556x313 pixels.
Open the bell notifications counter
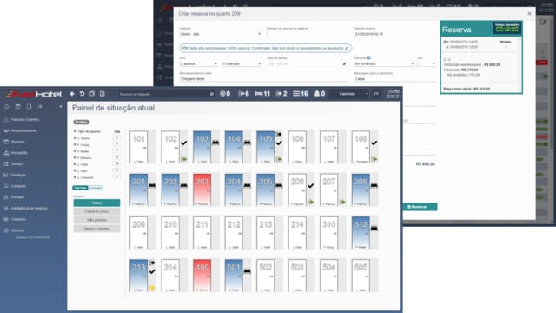coord(319,94)
